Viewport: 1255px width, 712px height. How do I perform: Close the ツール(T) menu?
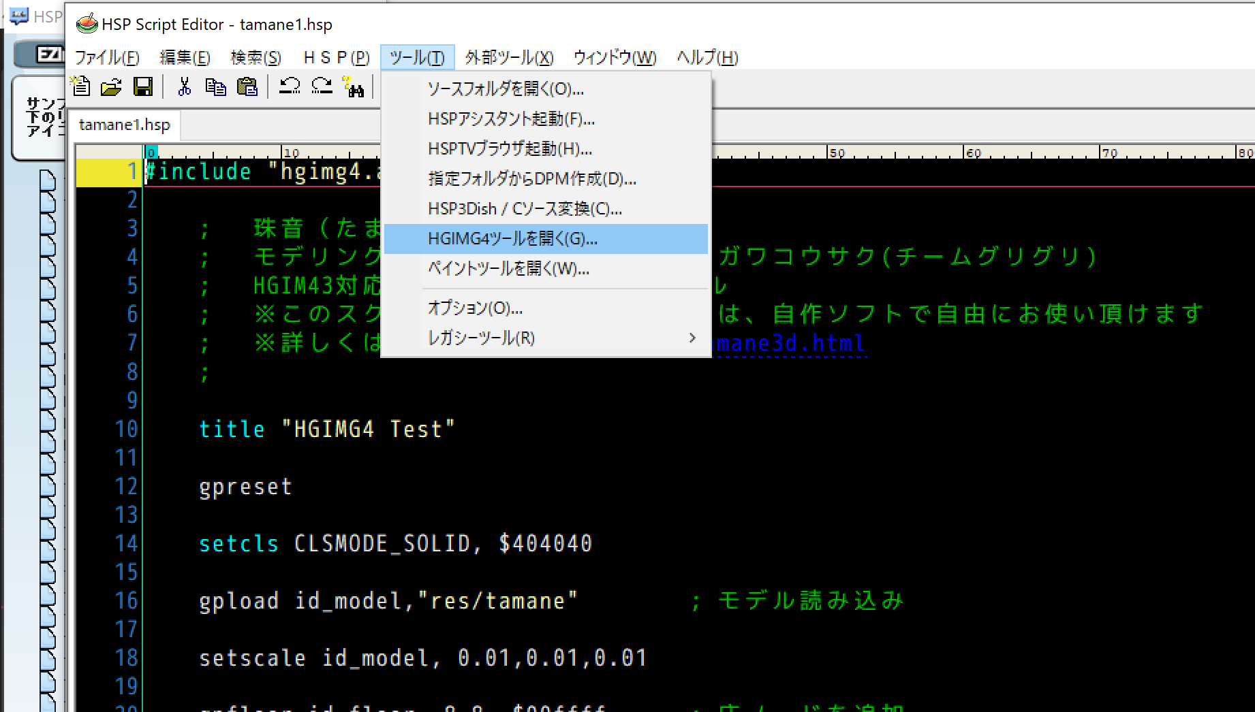coord(417,58)
